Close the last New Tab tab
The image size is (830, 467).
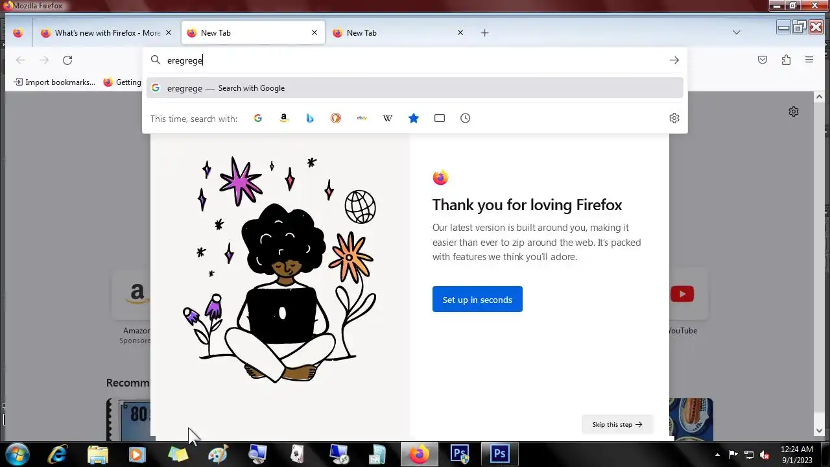(460, 32)
